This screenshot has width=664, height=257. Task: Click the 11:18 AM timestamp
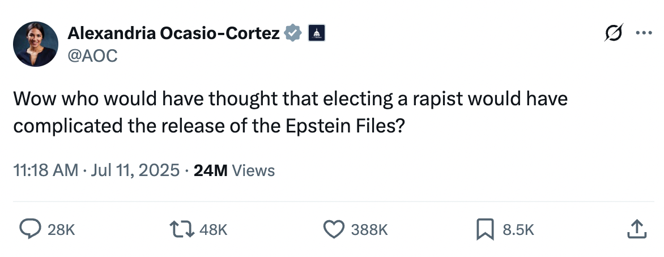[x=46, y=170]
